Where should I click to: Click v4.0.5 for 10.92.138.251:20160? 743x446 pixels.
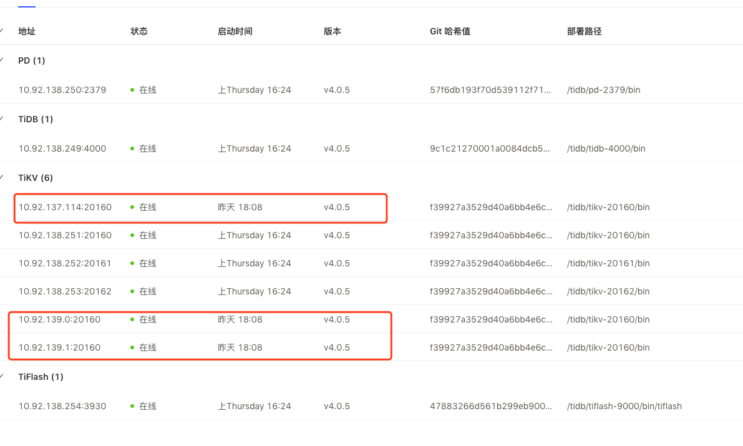click(x=337, y=235)
